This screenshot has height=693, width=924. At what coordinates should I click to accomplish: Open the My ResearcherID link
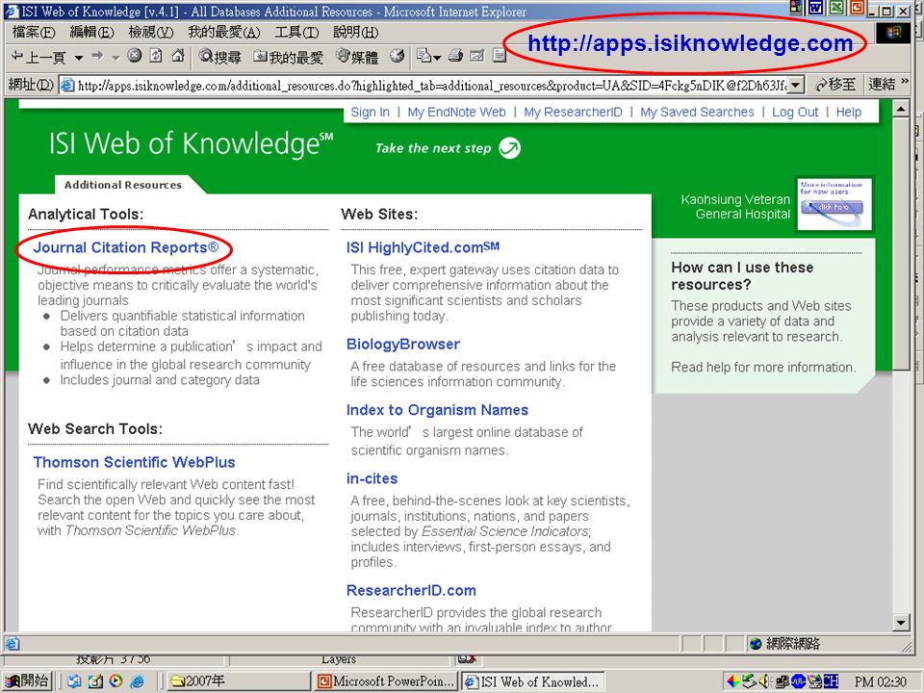573,112
